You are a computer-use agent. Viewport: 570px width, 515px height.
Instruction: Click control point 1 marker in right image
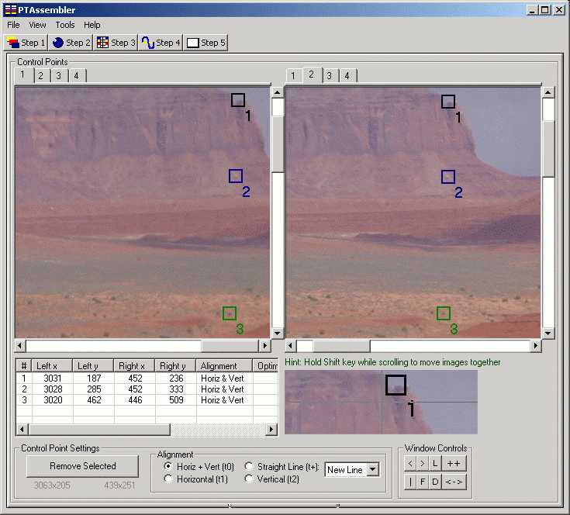(448, 102)
